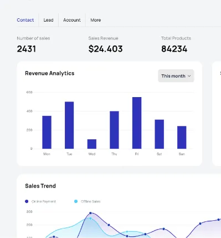Viewport: 221px width, 238px height.
Task: Toggle the Offline Sales legend dot
Action: coord(76,201)
